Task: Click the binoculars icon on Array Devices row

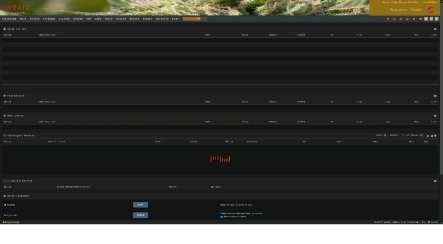Action: pyautogui.click(x=435, y=29)
